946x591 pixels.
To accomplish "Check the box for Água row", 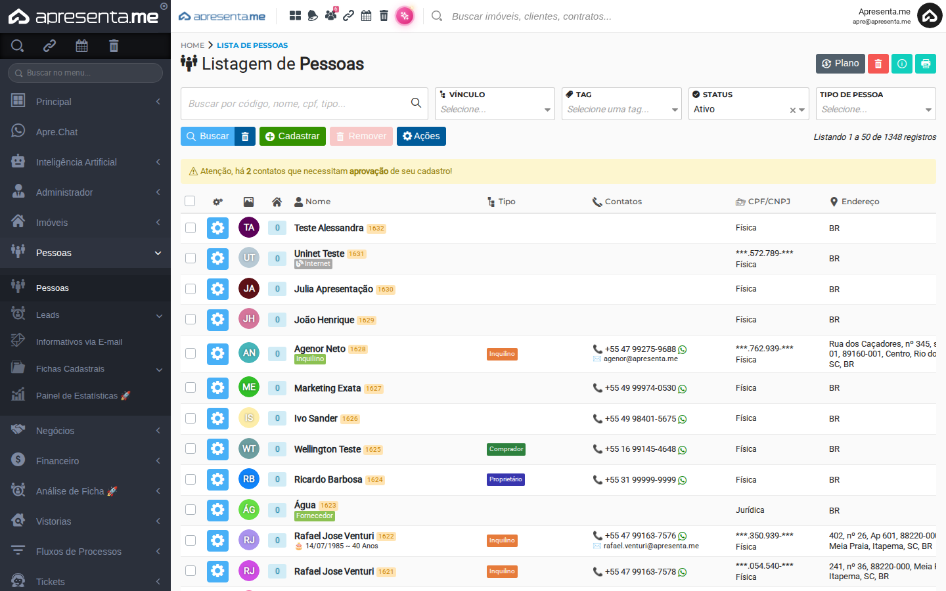I will point(191,510).
